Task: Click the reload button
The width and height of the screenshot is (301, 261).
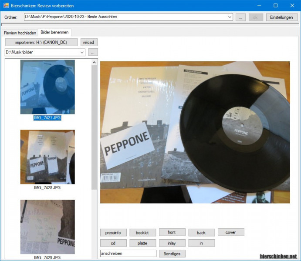Action: [89, 42]
